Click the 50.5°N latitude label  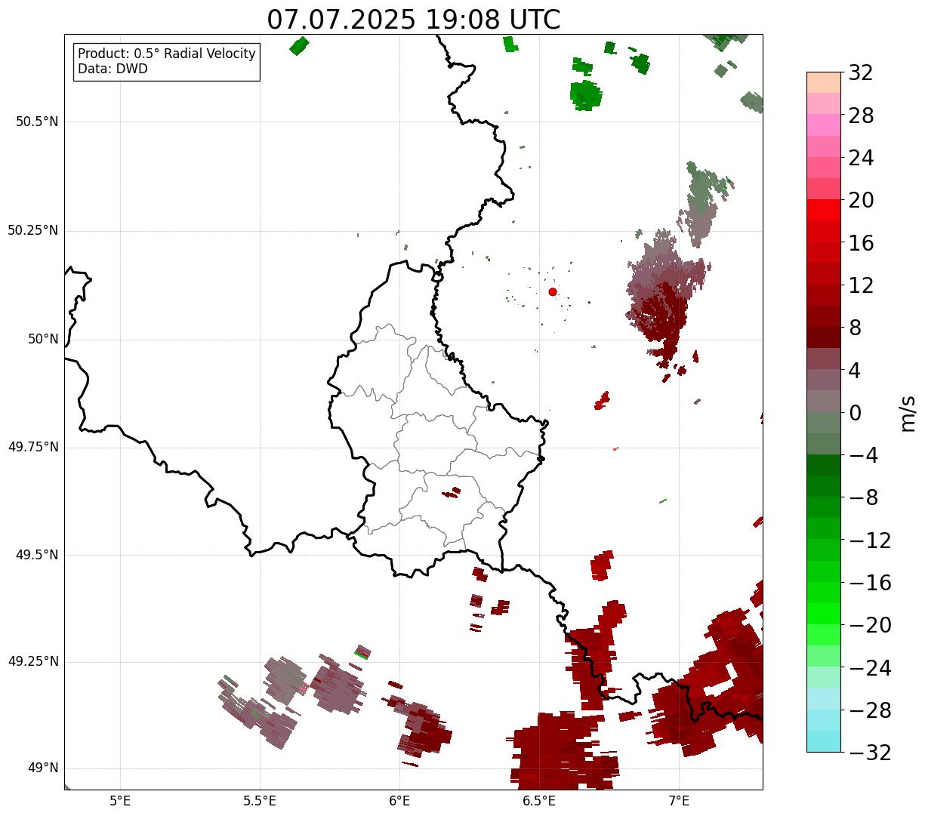[x=37, y=122]
